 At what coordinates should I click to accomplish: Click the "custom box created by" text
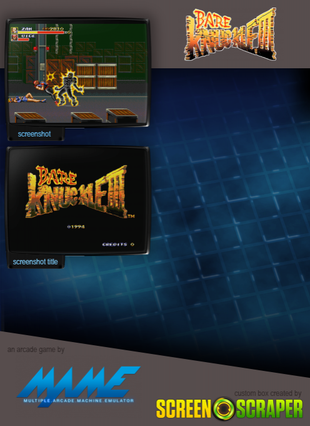tap(267, 393)
